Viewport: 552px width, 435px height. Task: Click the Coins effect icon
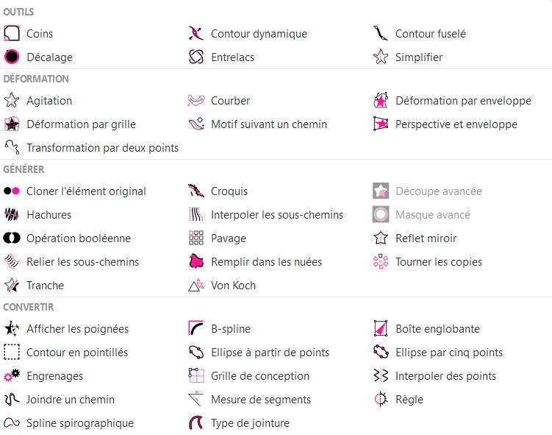tap(12, 33)
